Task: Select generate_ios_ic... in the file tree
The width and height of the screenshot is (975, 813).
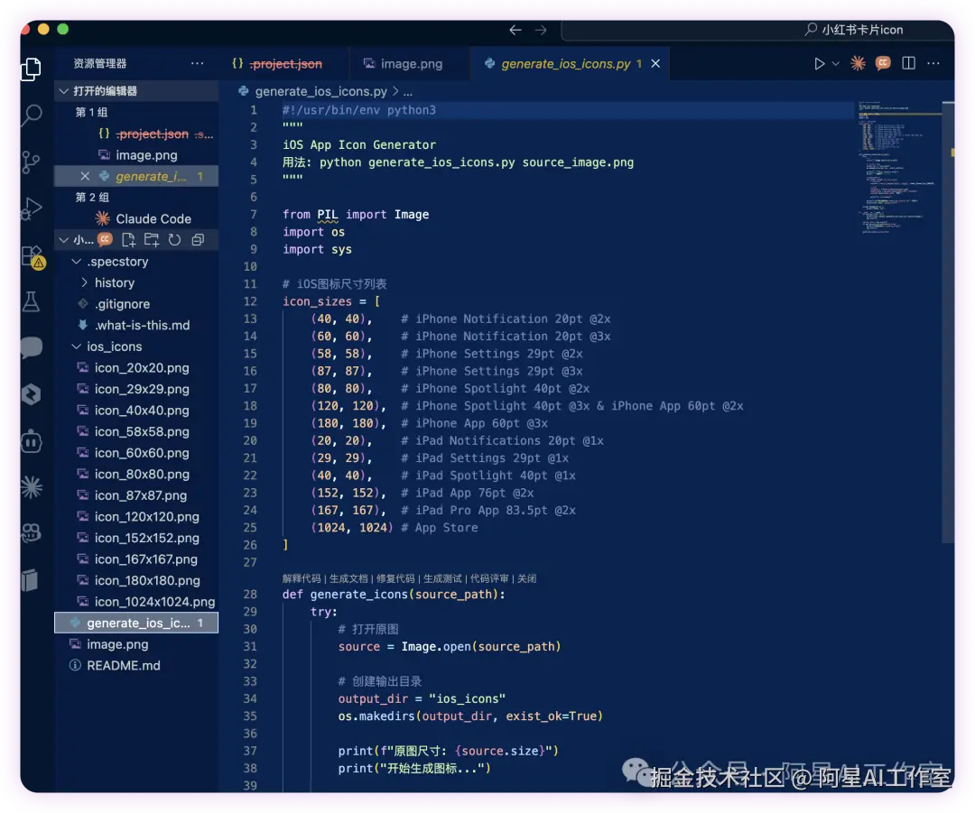Action: click(x=137, y=623)
